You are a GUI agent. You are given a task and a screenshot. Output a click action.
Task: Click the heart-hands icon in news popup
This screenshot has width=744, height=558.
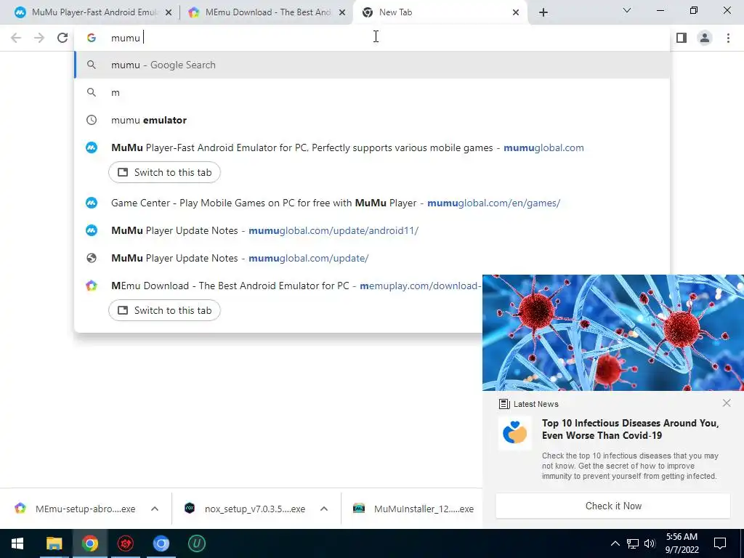pyautogui.click(x=515, y=433)
